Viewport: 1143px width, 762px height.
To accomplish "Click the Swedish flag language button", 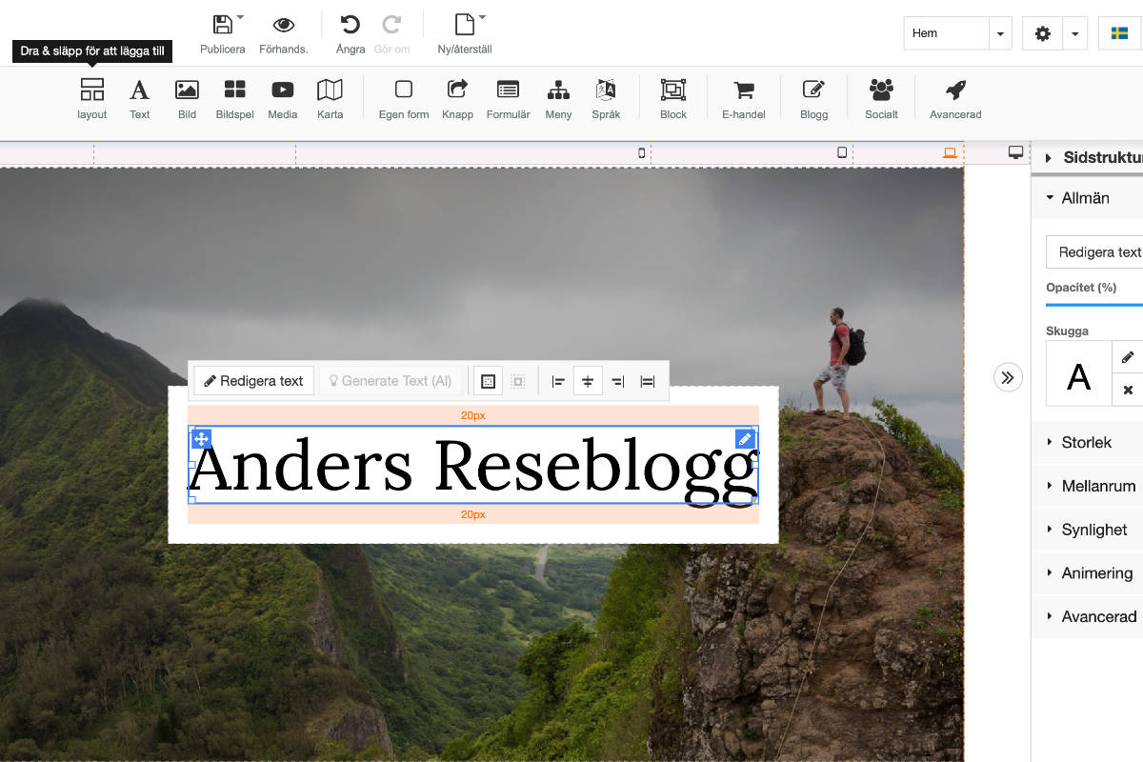I will 1120,33.
